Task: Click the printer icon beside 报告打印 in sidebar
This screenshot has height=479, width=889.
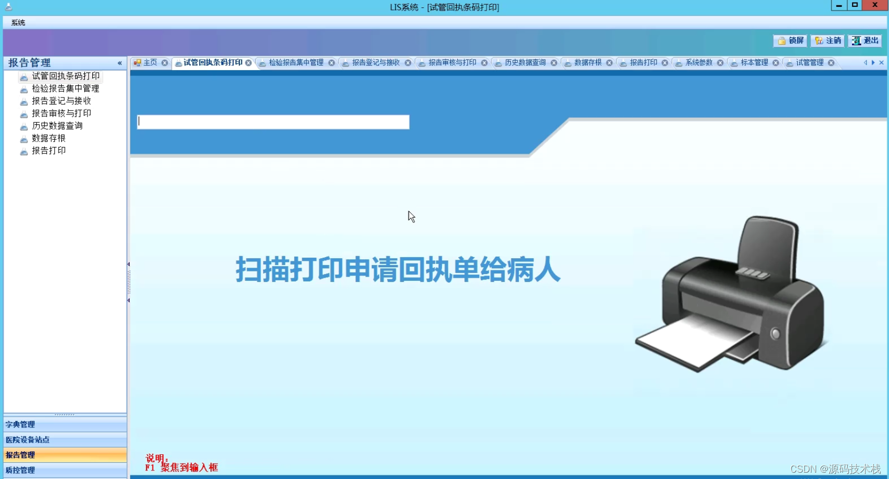Action: tap(24, 151)
